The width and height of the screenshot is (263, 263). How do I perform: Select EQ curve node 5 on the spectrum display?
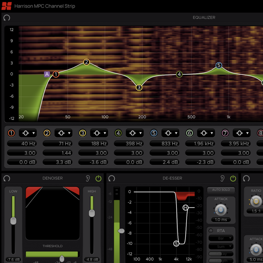click(x=219, y=66)
